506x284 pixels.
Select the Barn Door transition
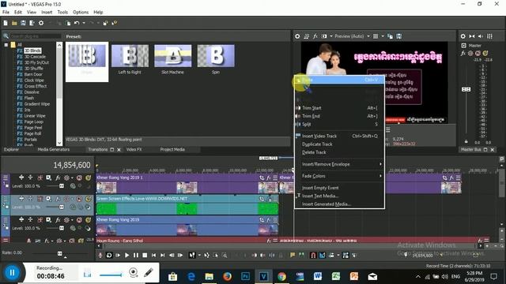tap(33, 74)
